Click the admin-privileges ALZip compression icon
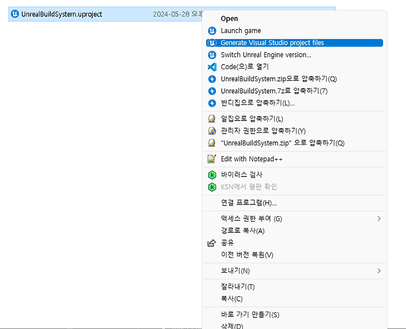Viewport: 406px width, 329px height. pyautogui.click(x=212, y=131)
